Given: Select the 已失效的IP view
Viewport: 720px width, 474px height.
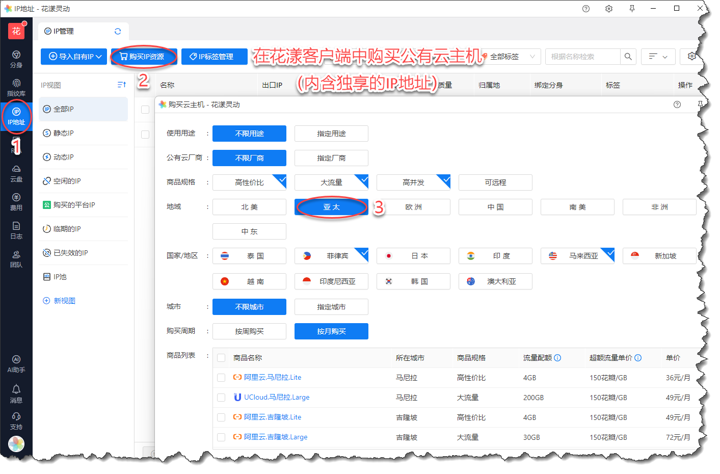Looking at the screenshot, I should click(x=83, y=253).
